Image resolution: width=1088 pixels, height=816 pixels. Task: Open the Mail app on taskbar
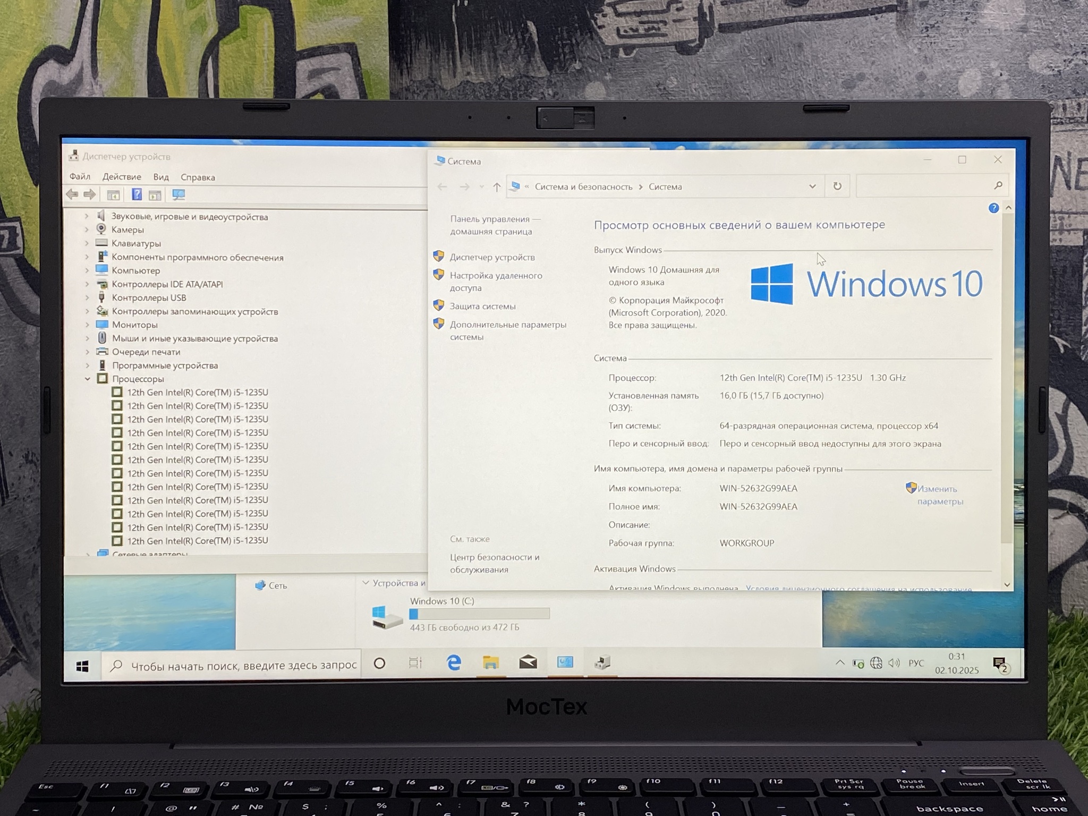click(x=528, y=662)
